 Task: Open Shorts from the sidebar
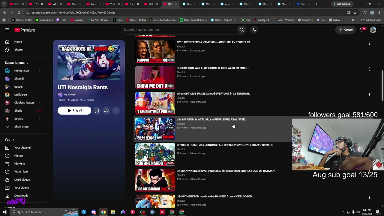click(18, 49)
